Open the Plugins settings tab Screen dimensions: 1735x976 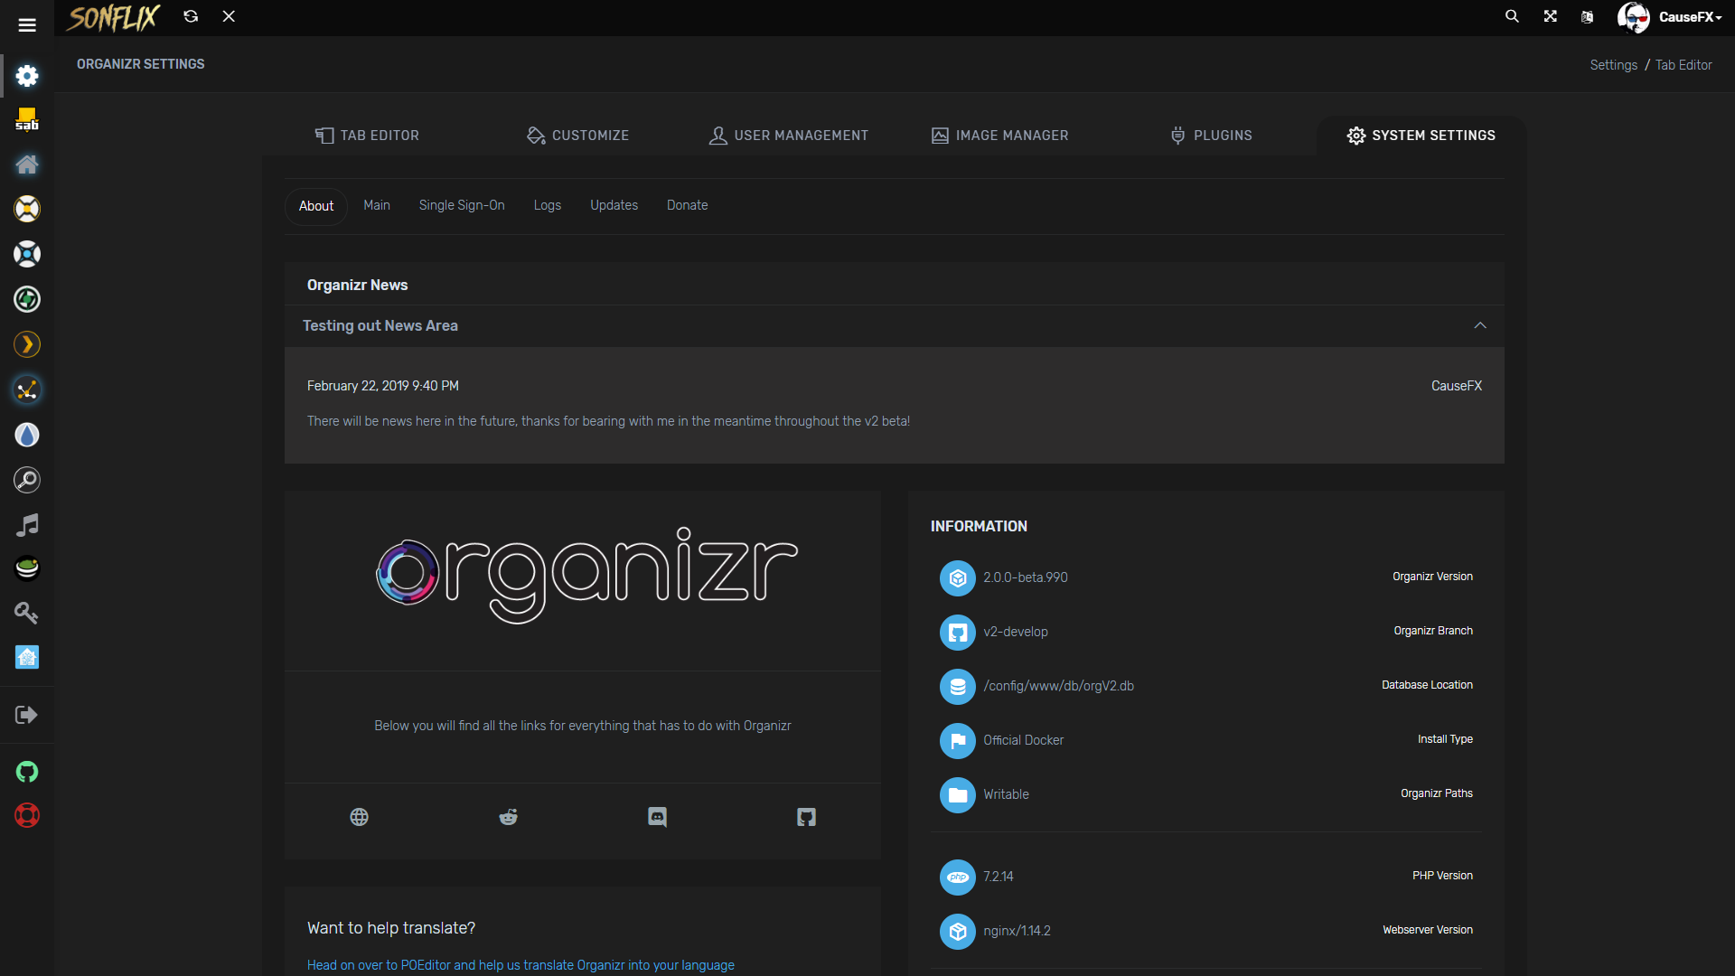coord(1211,135)
